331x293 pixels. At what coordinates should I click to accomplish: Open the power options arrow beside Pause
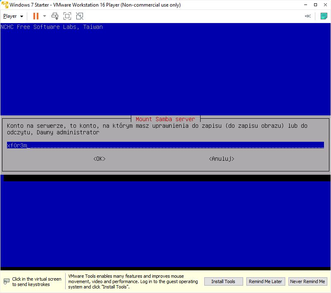(45, 16)
